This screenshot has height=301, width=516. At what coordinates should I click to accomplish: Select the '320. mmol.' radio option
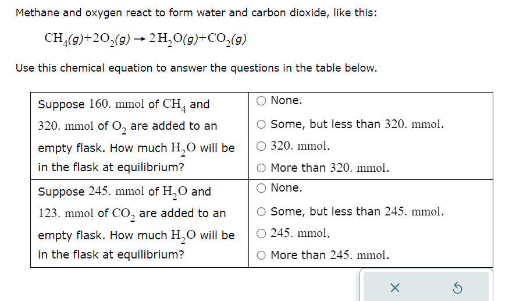pos(261,146)
